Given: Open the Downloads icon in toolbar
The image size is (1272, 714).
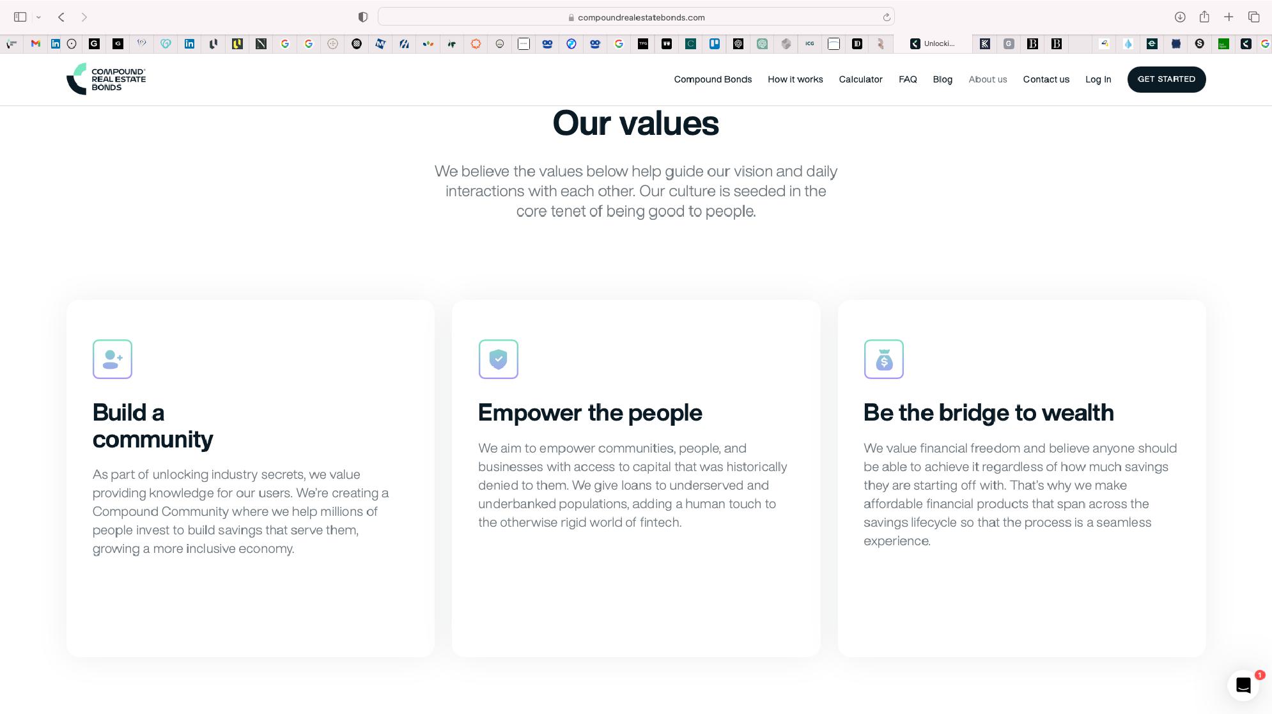Looking at the screenshot, I should 1180,17.
